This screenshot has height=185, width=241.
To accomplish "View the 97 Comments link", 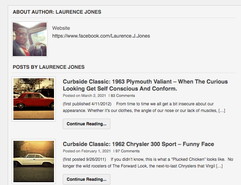I will (x=127, y=151).
